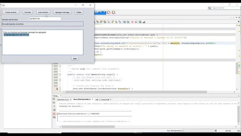This screenshot has width=241, height=136.
Task: Click the Leer archivo button
Action: click(43, 12)
